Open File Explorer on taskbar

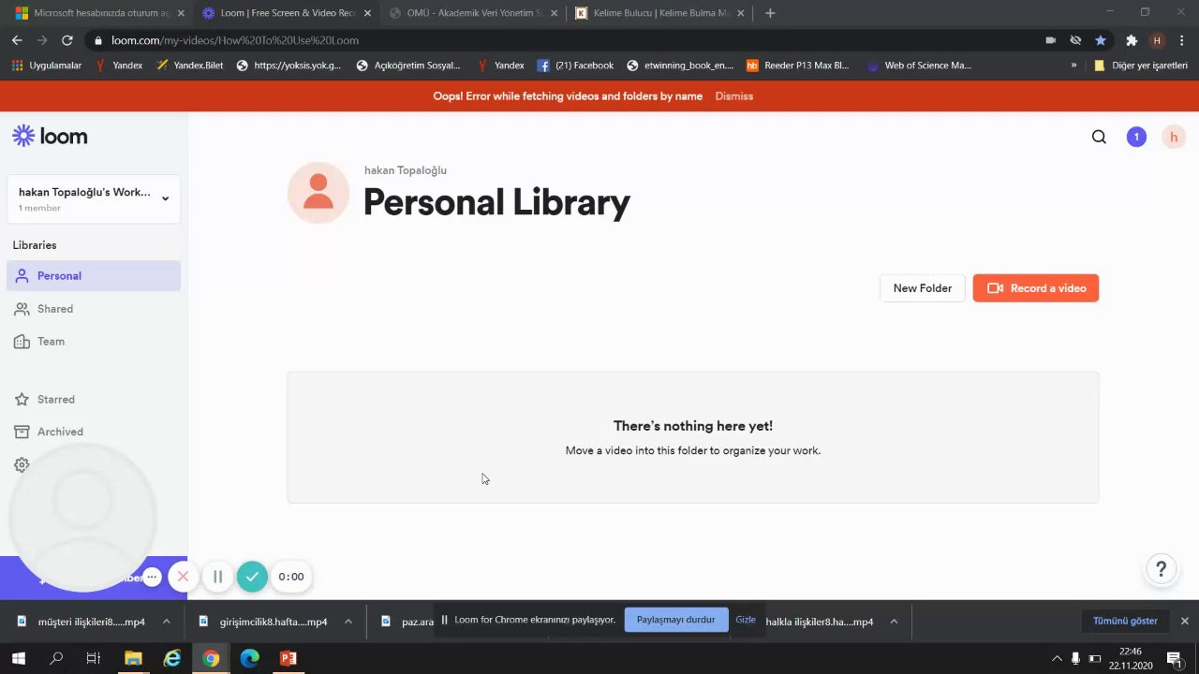(x=133, y=658)
